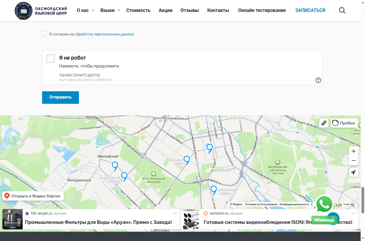365x241 pixels.
Task: Open options dots on filtr-aruan.ru ad
Action: (x=175, y=213)
